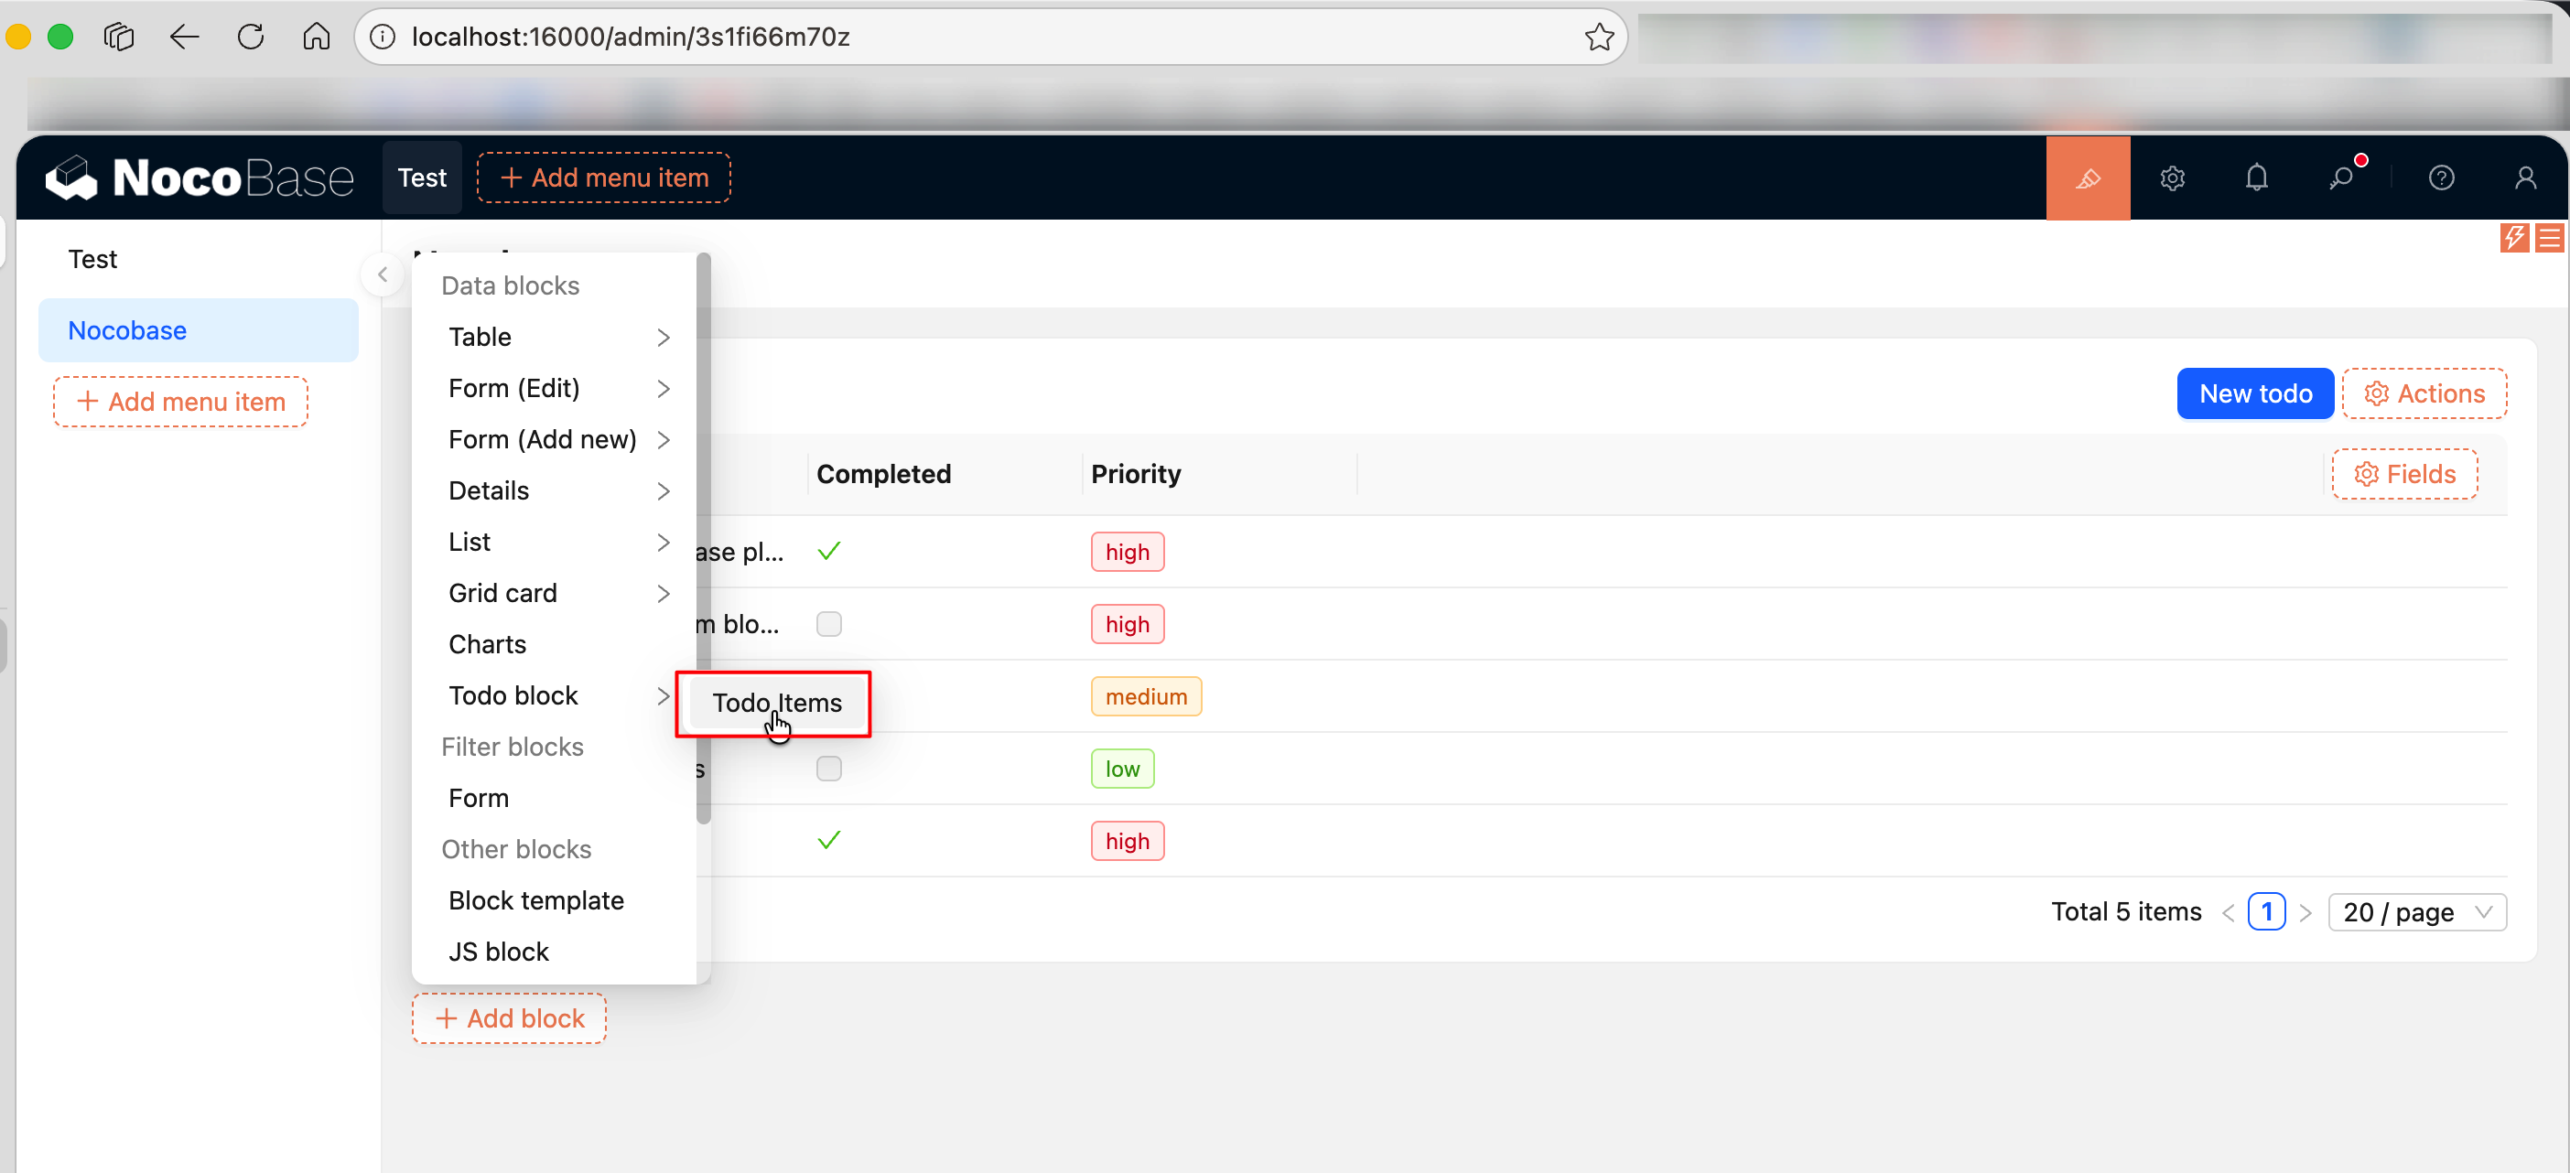
Task: Click the Add block button
Action: pyautogui.click(x=509, y=1017)
